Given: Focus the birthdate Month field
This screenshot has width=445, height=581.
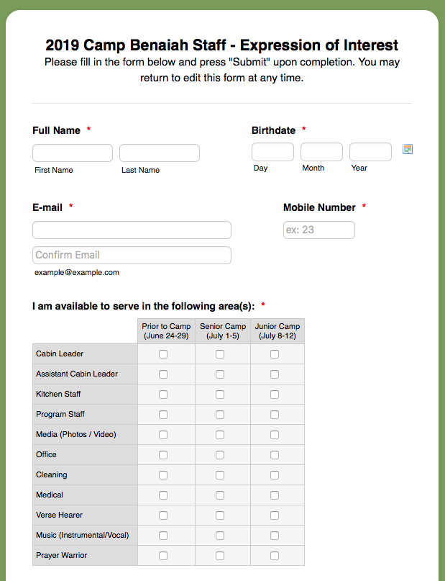Looking at the screenshot, I should point(321,152).
